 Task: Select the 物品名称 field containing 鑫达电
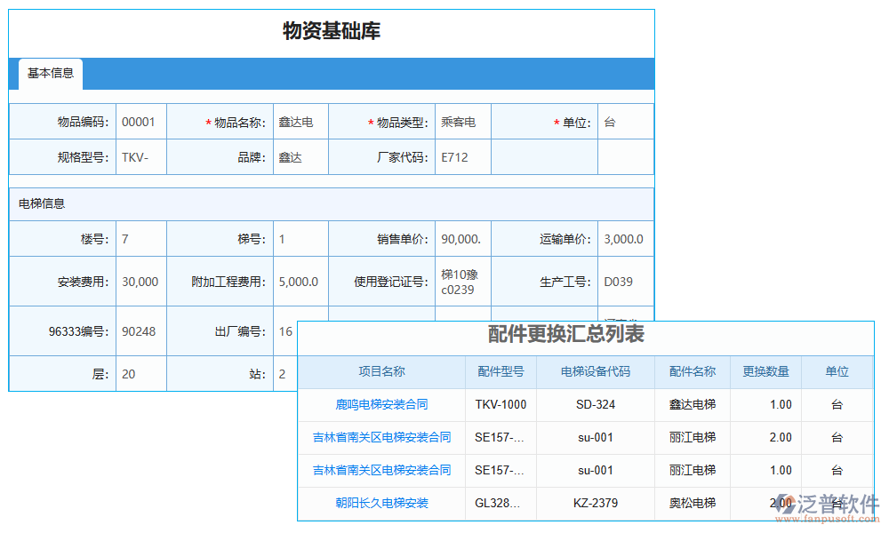coord(300,121)
